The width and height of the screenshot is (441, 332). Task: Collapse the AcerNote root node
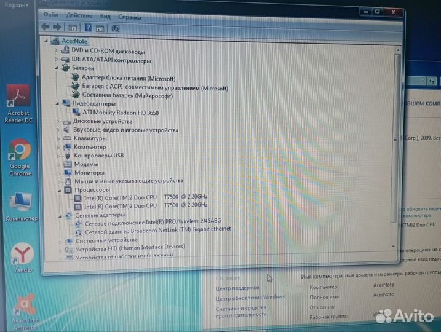[x=46, y=41]
